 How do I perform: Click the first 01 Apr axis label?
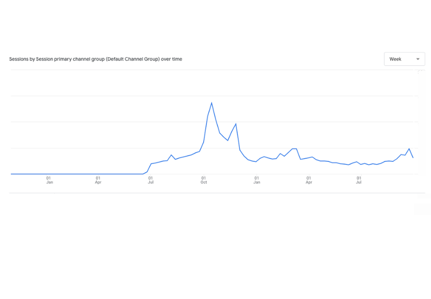(x=98, y=180)
